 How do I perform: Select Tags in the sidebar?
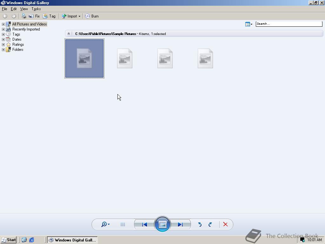[16, 34]
